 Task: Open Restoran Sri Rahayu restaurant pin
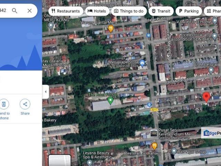coord(154,146)
